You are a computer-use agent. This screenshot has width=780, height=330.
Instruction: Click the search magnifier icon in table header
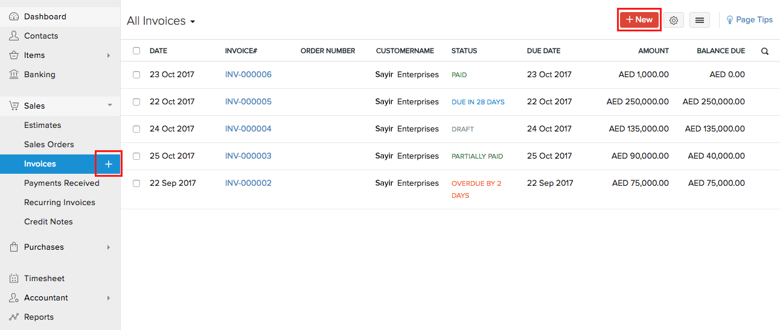[765, 51]
